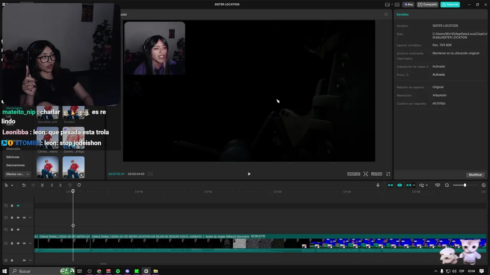This screenshot has height=275, width=490.
Task: Toggle main track magnet
Action: (x=390, y=185)
